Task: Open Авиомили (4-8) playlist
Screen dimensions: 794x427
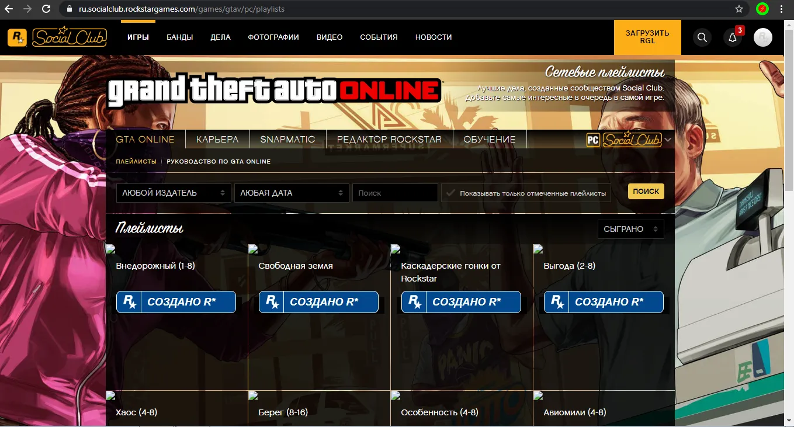Action: (575, 412)
